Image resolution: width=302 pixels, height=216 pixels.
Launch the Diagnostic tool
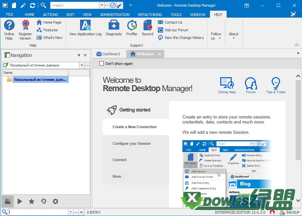[114, 28]
